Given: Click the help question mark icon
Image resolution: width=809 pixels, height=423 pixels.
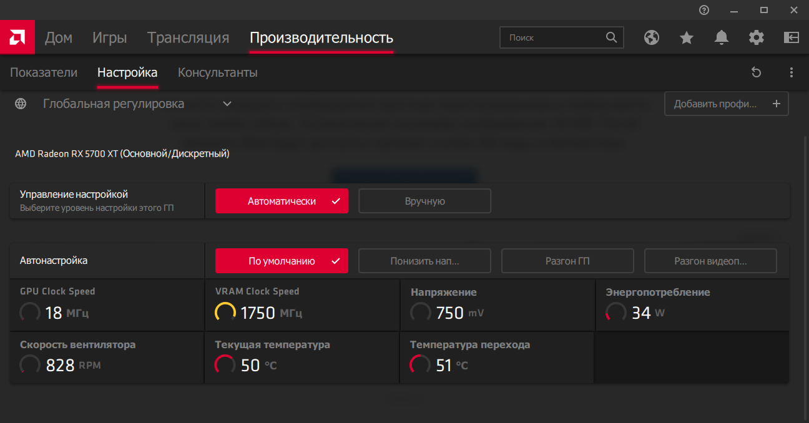Looking at the screenshot, I should click(x=704, y=10).
